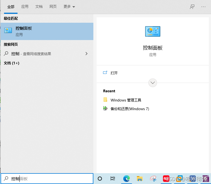Click Windows 管理工具 recent item
The width and height of the screenshot is (211, 184).
pyautogui.click(x=126, y=100)
